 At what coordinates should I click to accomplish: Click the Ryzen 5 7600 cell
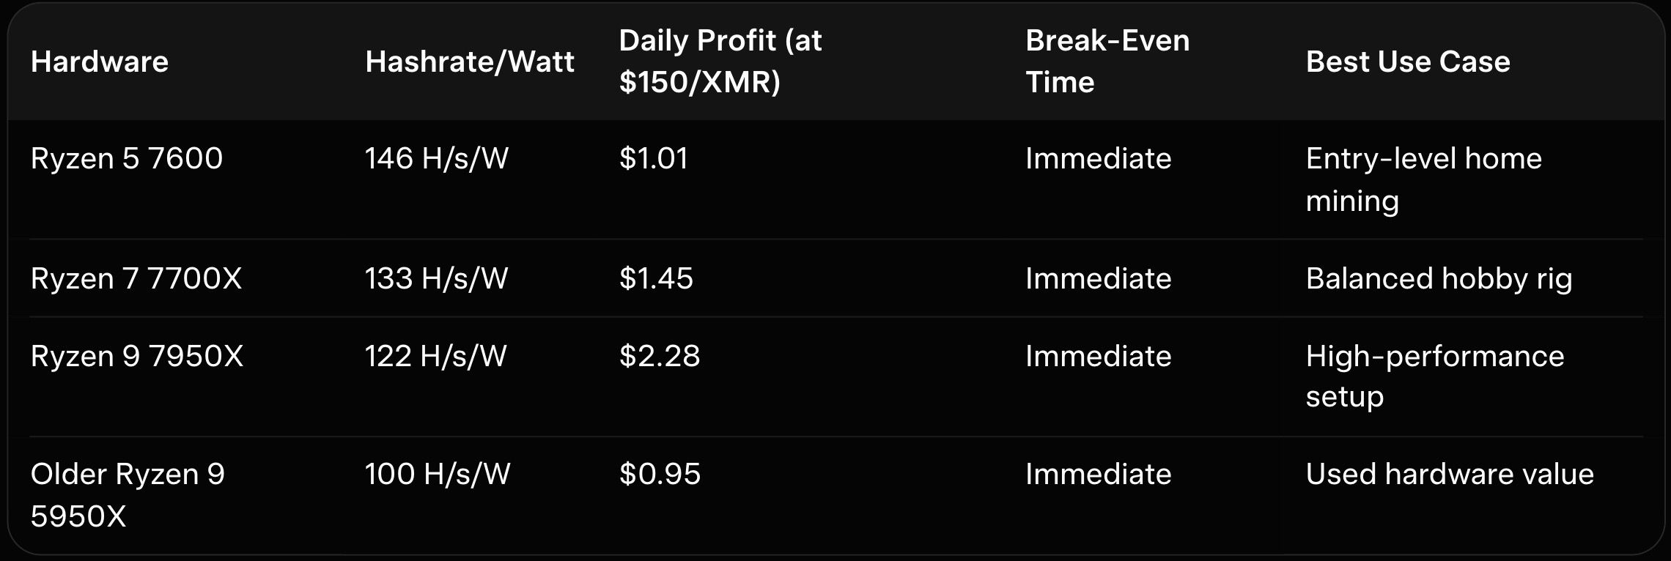click(127, 159)
